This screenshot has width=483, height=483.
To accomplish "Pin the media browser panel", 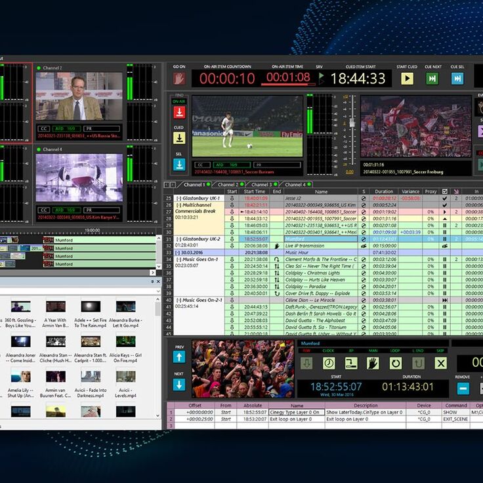I will 152,282.
